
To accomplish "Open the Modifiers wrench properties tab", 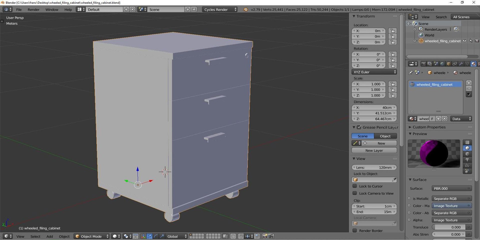I will (461, 64).
